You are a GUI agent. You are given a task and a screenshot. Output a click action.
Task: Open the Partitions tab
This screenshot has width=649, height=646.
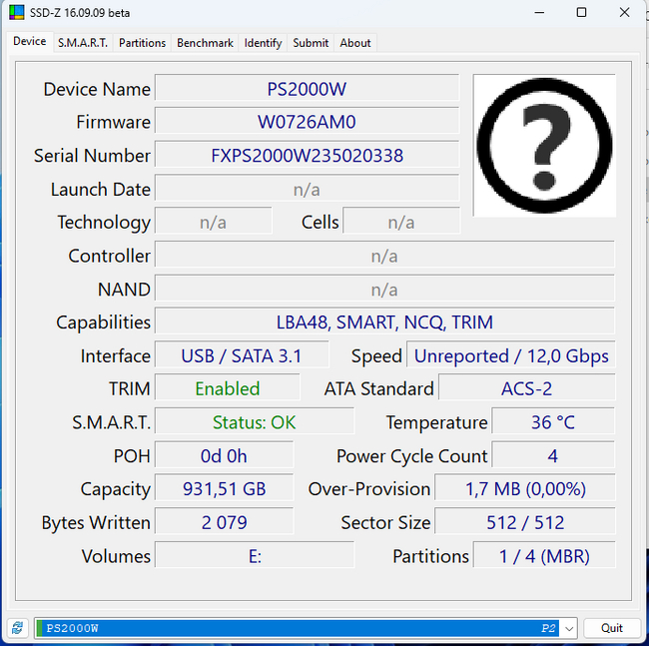coord(142,43)
